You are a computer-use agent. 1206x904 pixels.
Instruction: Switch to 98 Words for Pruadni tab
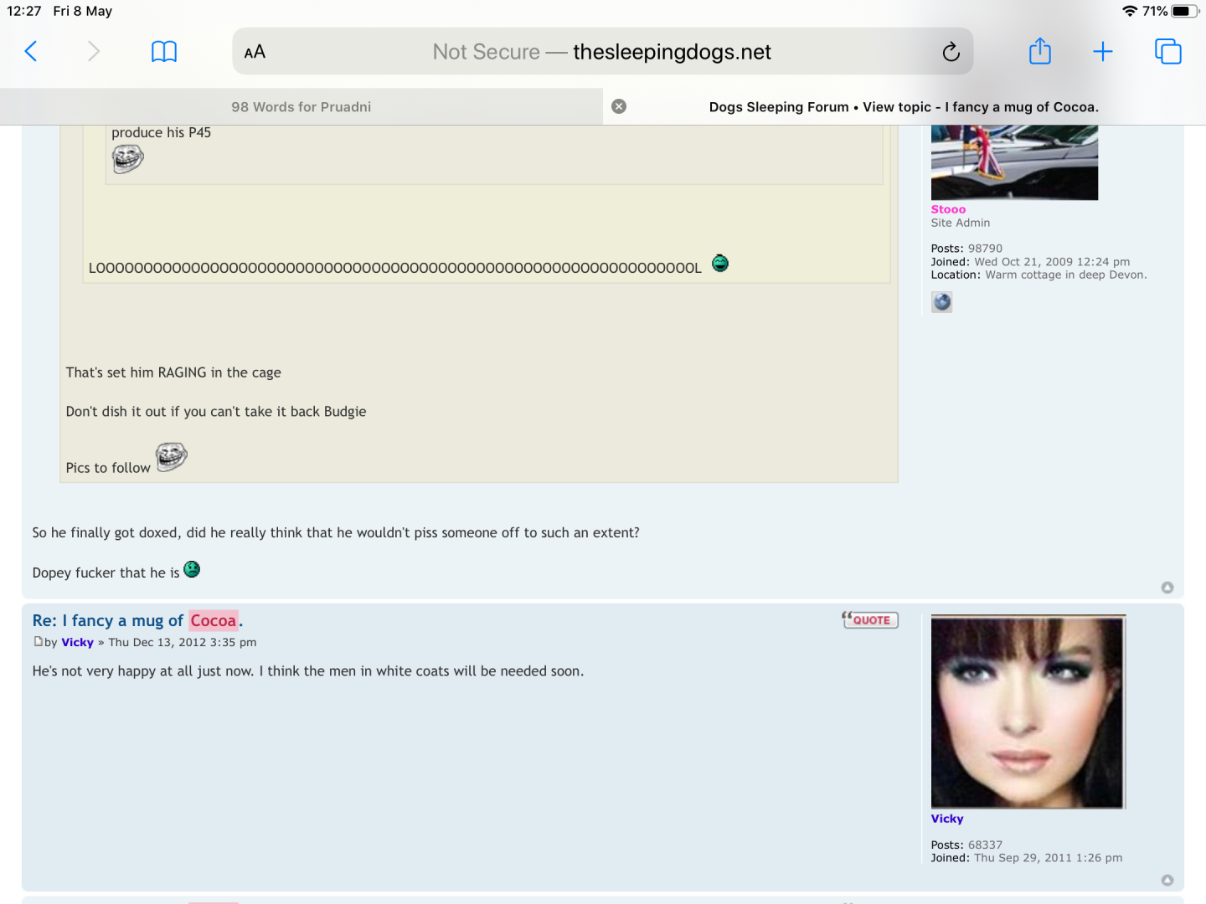tap(301, 107)
